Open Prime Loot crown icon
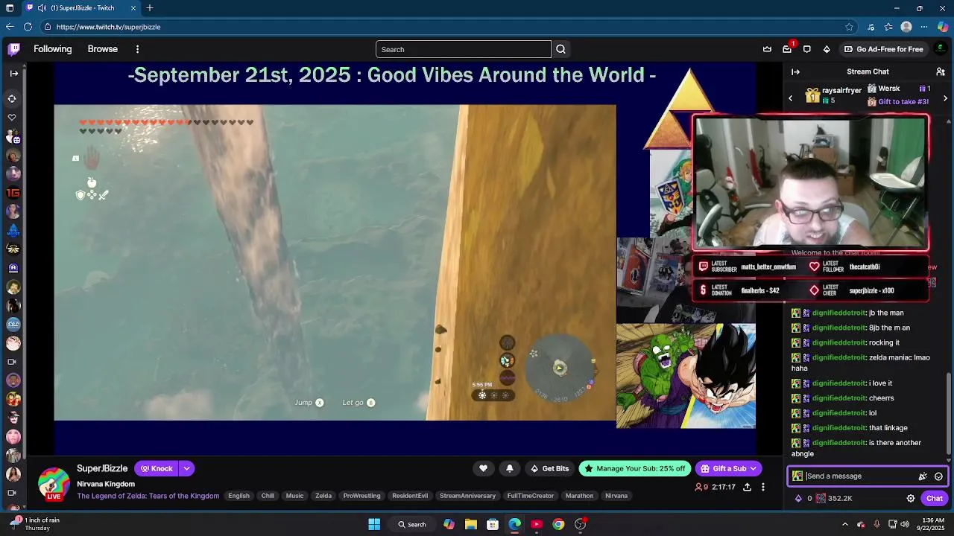Viewport: 954px width, 536px height. click(x=767, y=49)
